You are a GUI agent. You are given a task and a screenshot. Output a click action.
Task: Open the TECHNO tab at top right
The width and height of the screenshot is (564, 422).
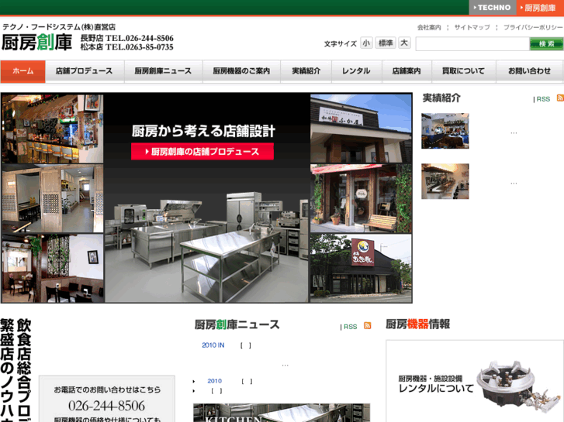click(493, 8)
